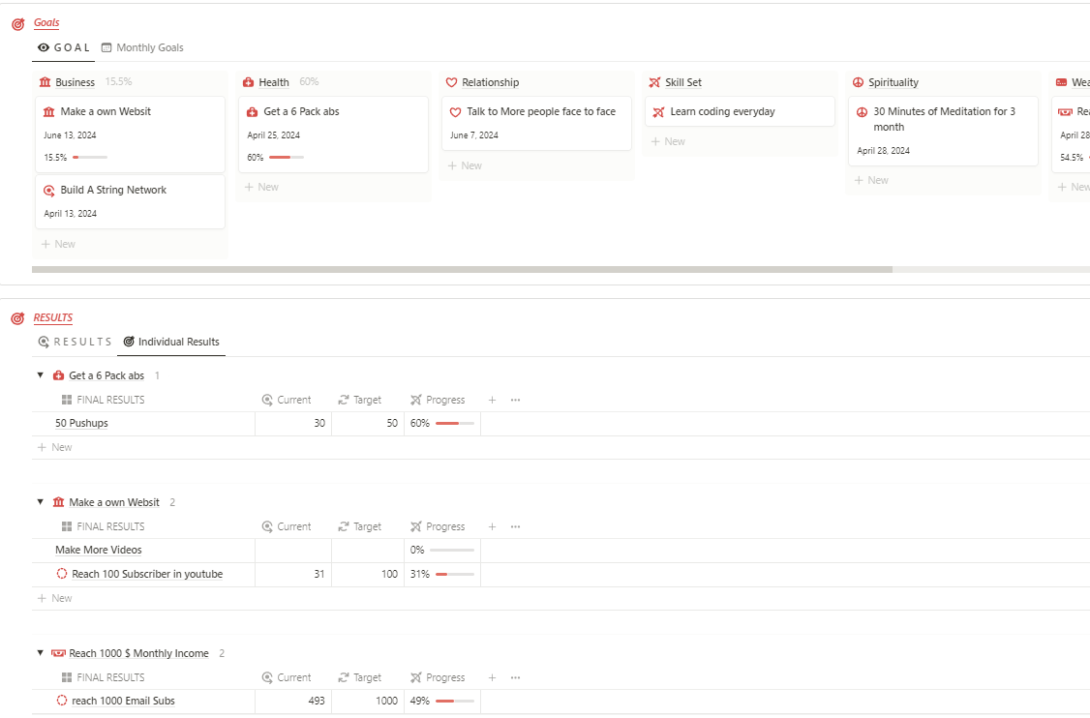Collapse the Reach 1000 $ Monthly Income group
Viewport: 1090px width, 718px height.
(x=40, y=652)
